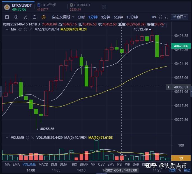Toggle MA indicator visibility eye
The width and height of the screenshot is (192, 174).
20,29
